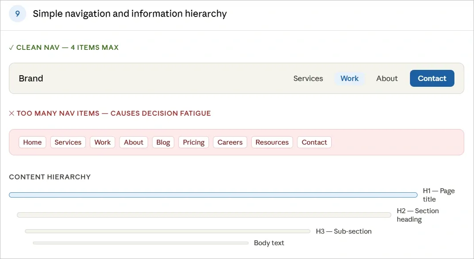This screenshot has width=474, height=259.
Task: Select the Blog pill in the red navbar
Action: (x=163, y=142)
